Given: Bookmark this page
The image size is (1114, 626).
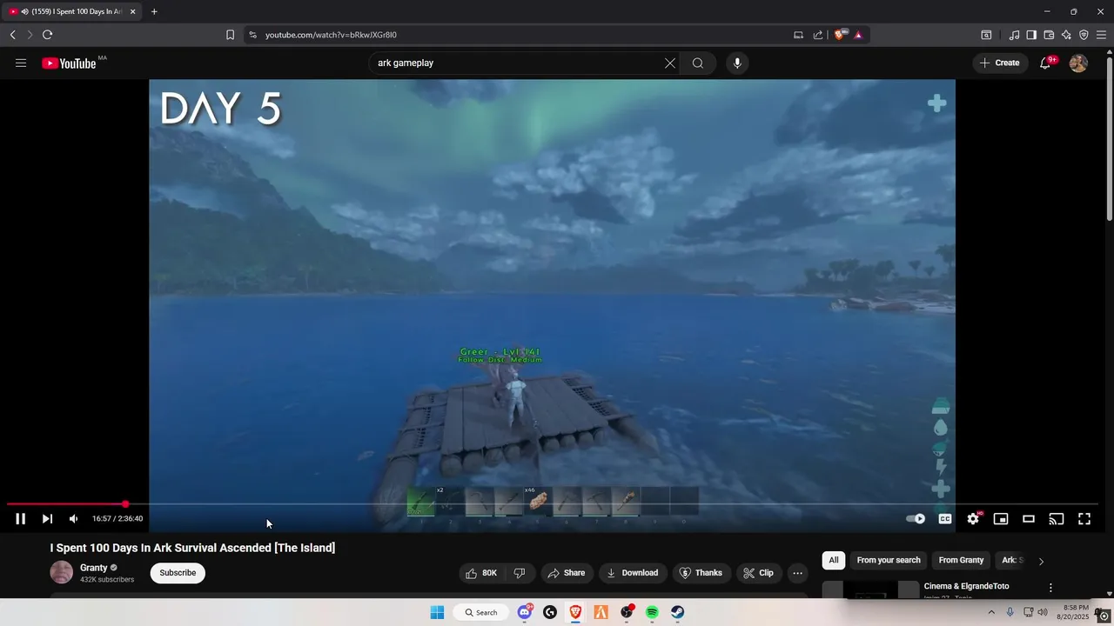Looking at the screenshot, I should point(230,35).
